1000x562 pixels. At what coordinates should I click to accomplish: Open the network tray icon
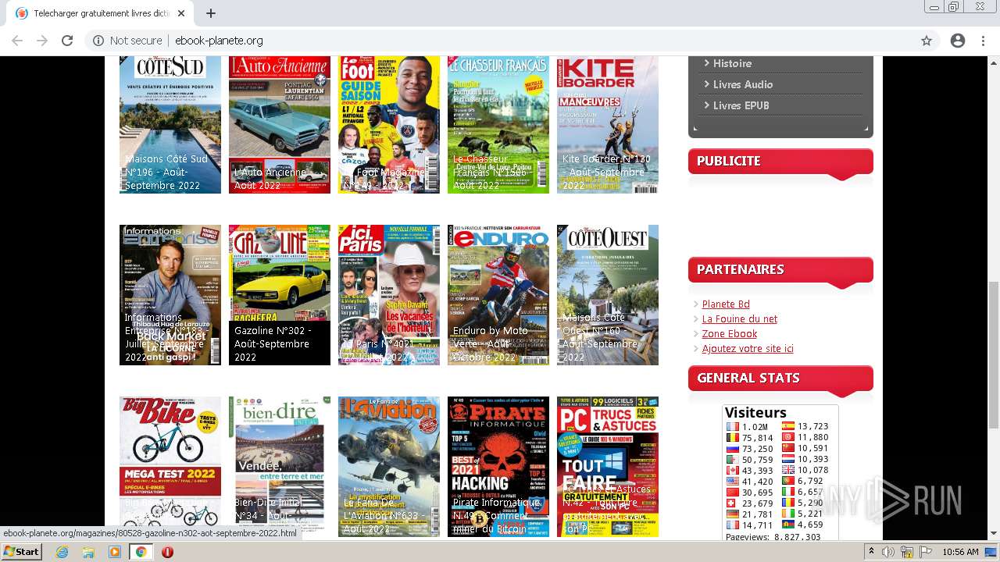(907, 552)
